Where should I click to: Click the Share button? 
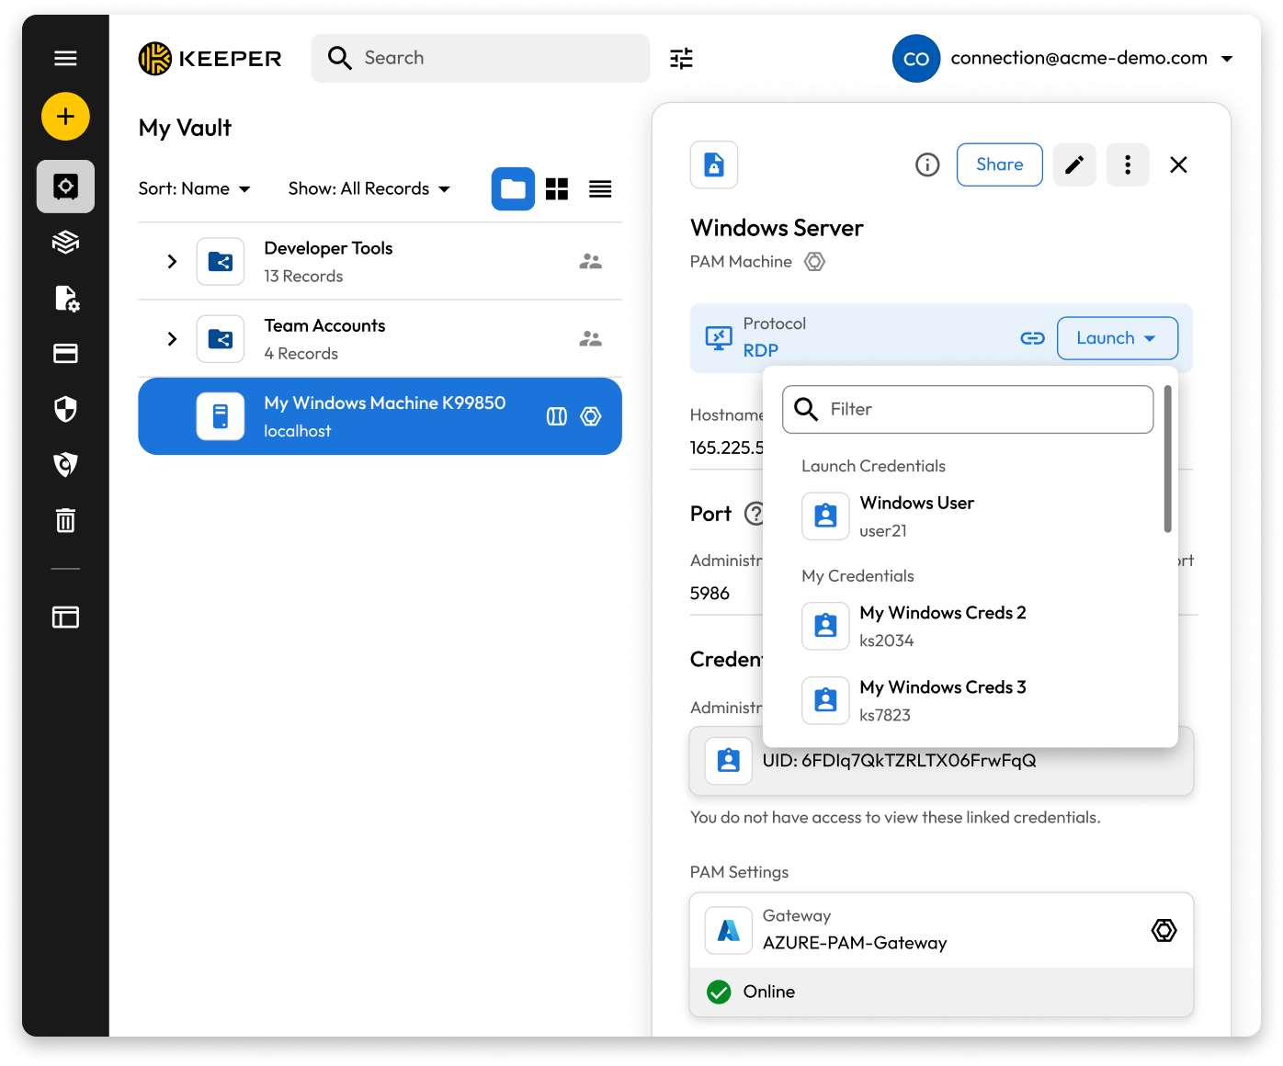[999, 165]
